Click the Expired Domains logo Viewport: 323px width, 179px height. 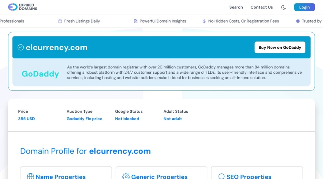23,7
